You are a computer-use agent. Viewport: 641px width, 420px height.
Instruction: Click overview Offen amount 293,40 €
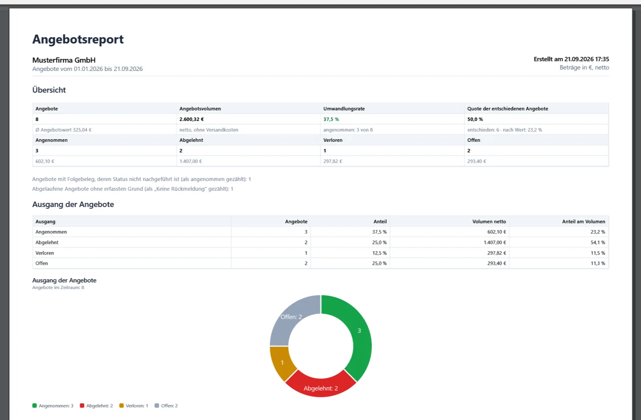(x=477, y=161)
